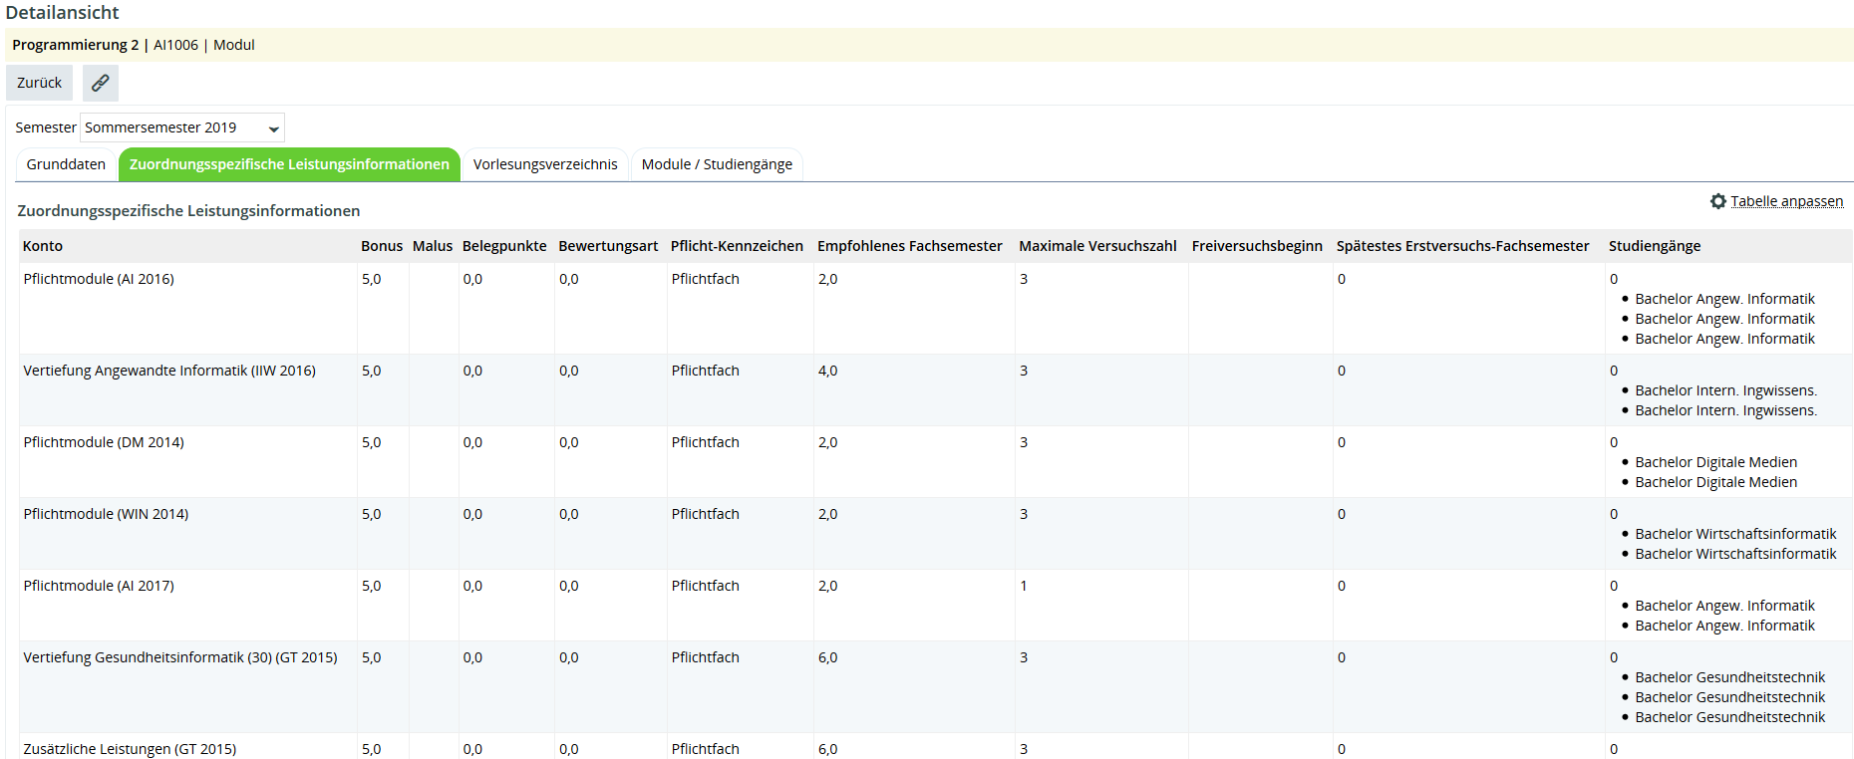
Task: Select the Vertiefung Angewandte Informatik (IIW 2016) row
Action: pos(169,371)
